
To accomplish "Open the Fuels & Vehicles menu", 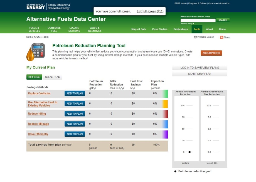I will point(34,29).
